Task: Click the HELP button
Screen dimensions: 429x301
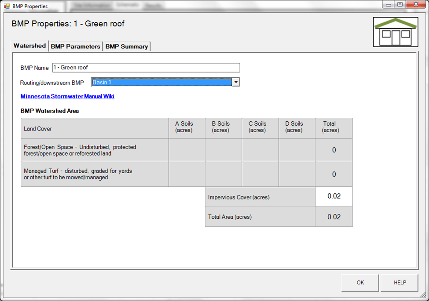Action: (400, 283)
